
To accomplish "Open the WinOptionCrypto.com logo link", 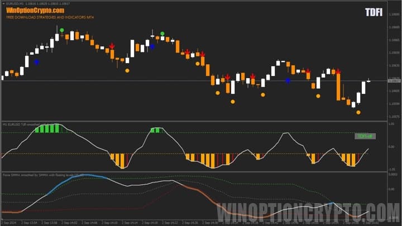I will (x=35, y=10).
